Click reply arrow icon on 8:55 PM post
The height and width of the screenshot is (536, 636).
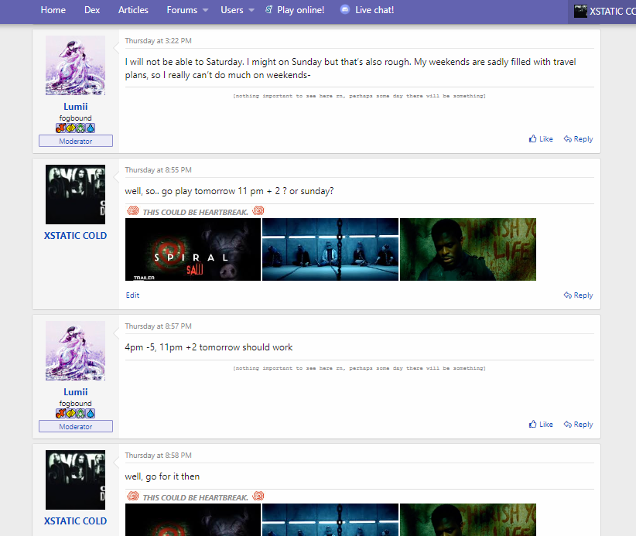point(567,295)
